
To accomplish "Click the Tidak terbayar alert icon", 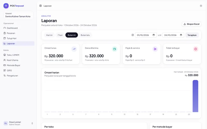I will pos(196,49).
